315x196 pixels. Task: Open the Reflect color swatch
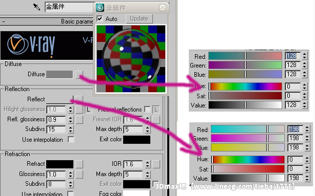tap(60, 99)
